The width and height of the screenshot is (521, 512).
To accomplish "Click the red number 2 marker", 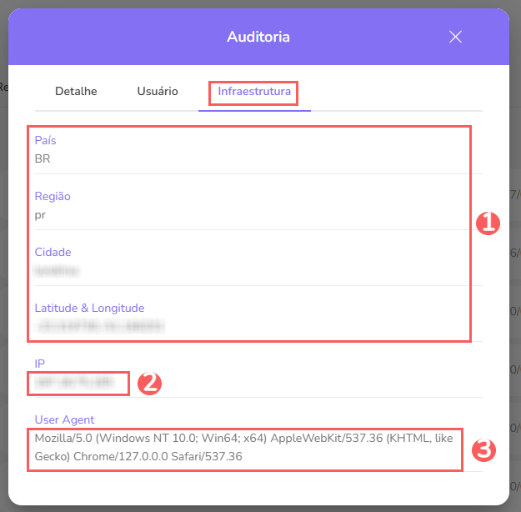I will 148,384.
